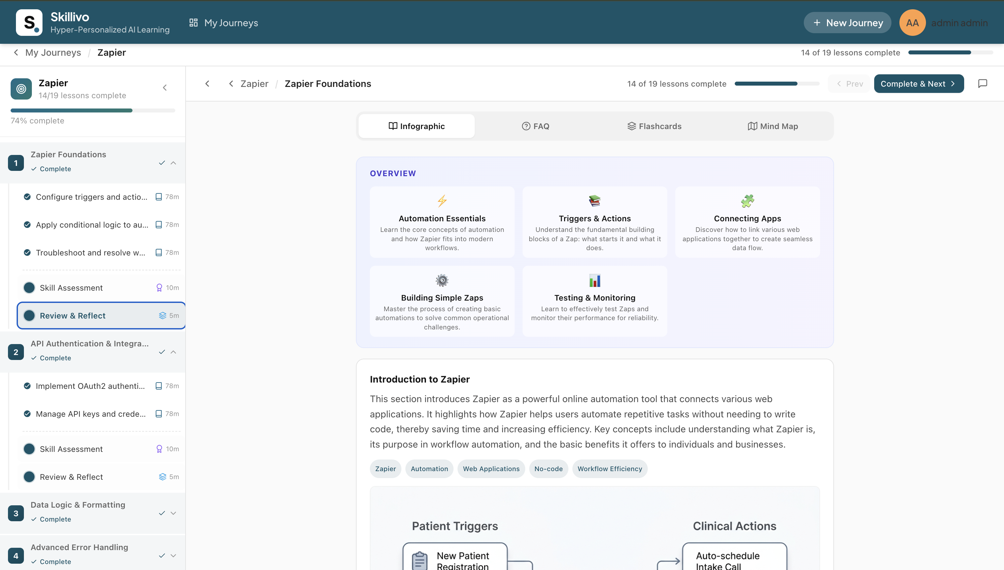1004x570 pixels.
Task: Switch to the Infographic tab
Action: tap(416, 126)
